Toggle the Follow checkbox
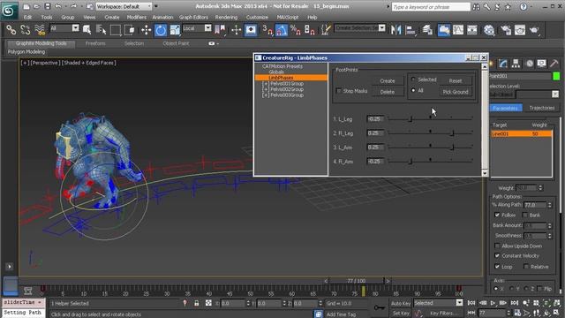The height and width of the screenshot is (318, 565). click(497, 215)
